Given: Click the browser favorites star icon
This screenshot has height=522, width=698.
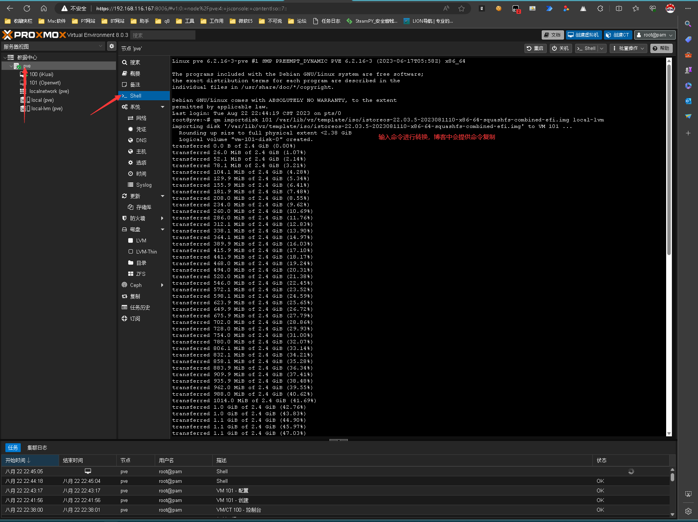Looking at the screenshot, I should point(461,8).
